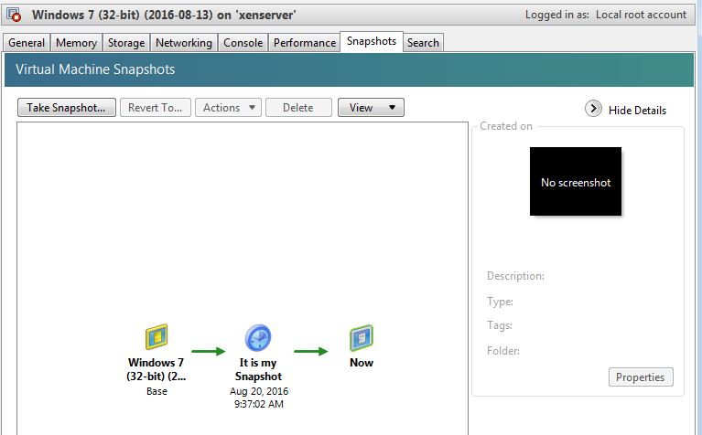Click the Delete snapshot button

298,108
